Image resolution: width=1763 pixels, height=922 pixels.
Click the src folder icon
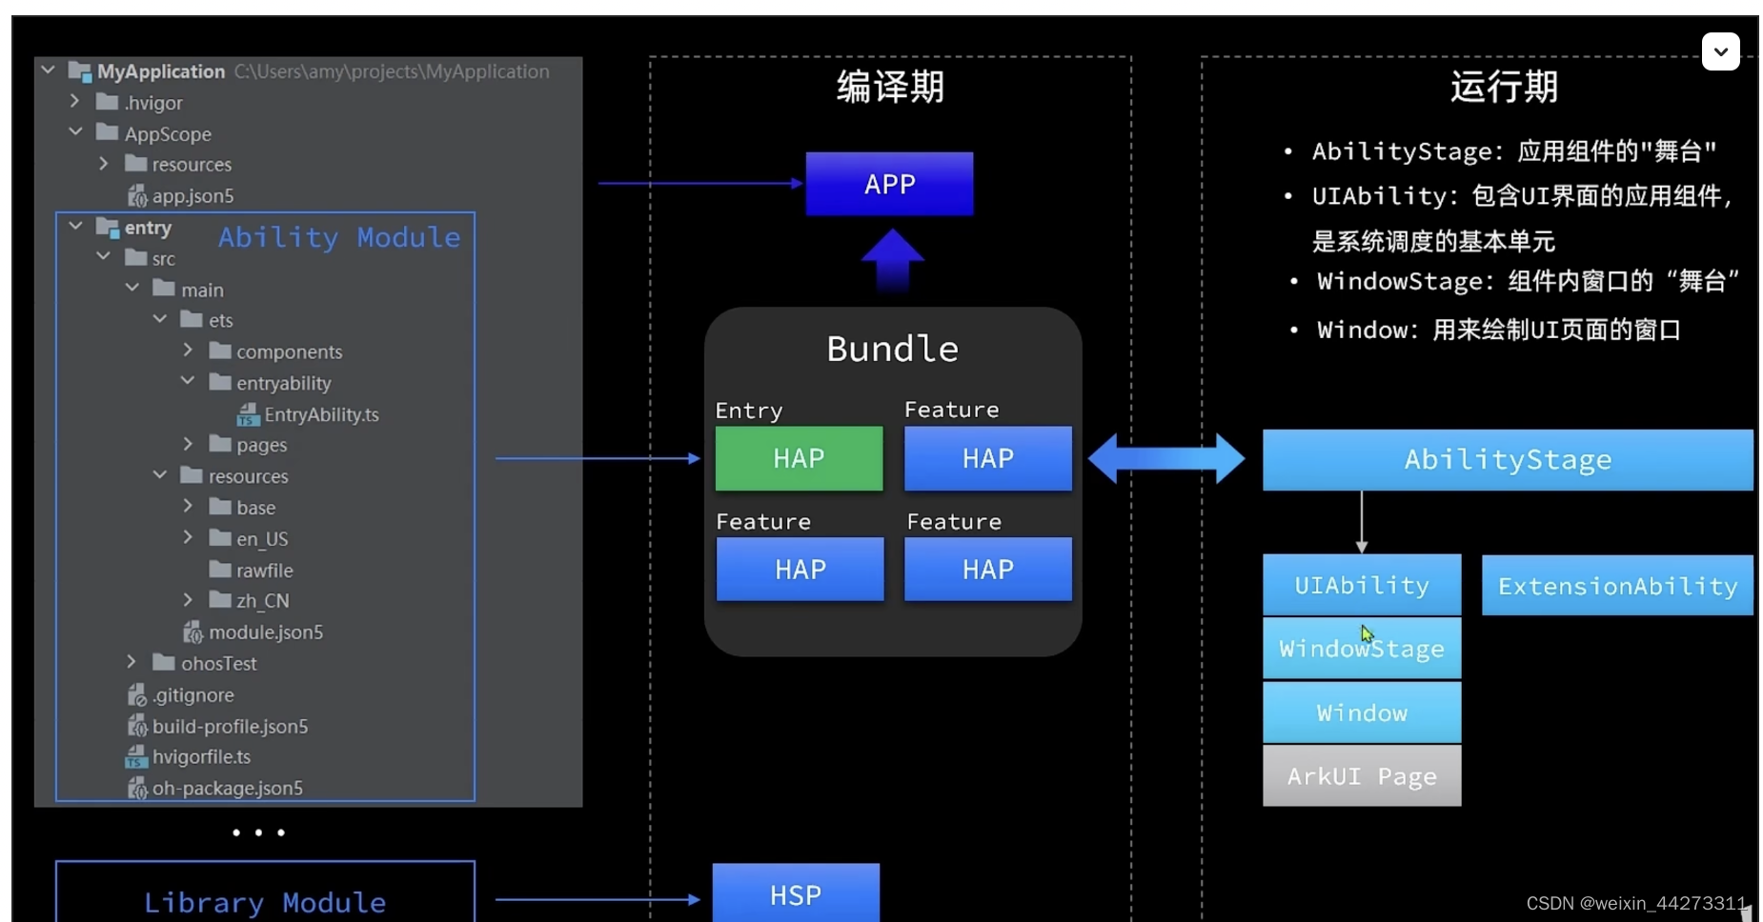pos(136,258)
